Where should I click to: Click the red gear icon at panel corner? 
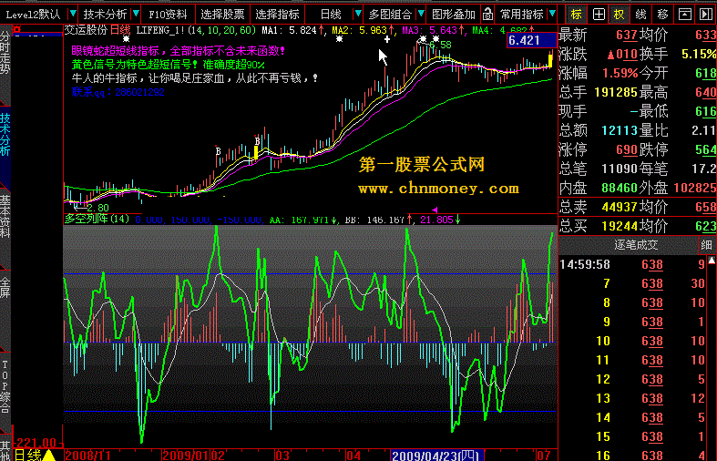point(17,29)
